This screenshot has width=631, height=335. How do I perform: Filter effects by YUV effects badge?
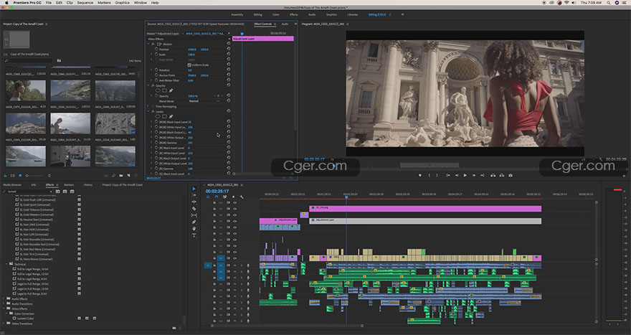[x=72, y=192]
